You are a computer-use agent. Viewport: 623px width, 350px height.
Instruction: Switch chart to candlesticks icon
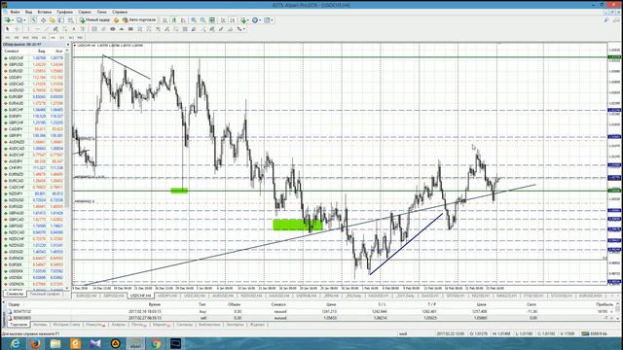tap(174, 19)
